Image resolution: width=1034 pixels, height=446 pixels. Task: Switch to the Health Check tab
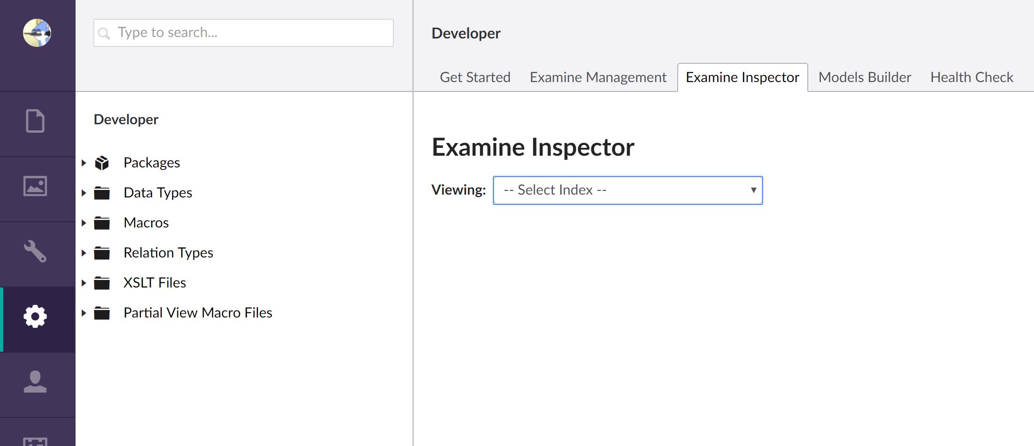[972, 77]
